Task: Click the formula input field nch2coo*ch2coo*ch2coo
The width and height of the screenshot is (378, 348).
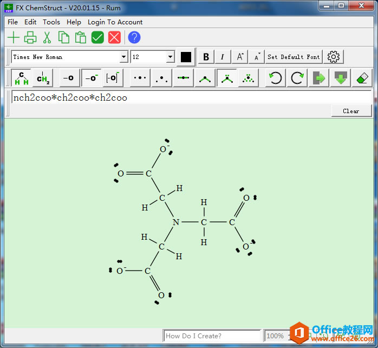Action: 191,97
